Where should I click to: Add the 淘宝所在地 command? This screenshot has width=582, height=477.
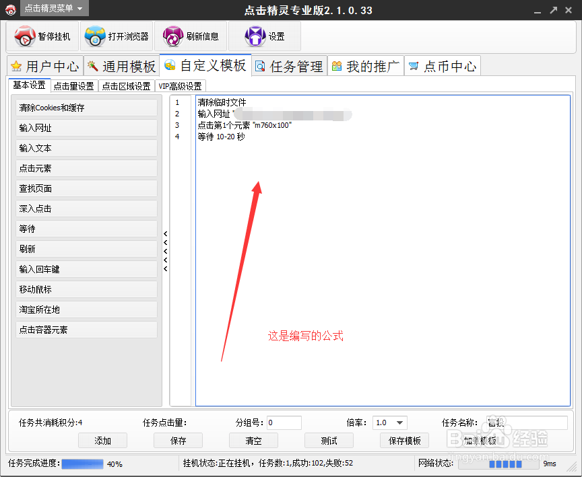tap(86, 309)
